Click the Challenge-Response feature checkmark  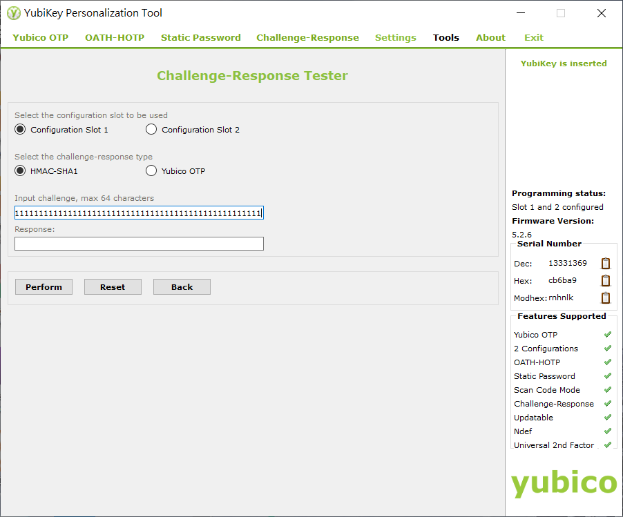click(x=608, y=404)
